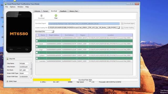168x94 pixels.
Task: Click the Ext Clock field EXT_26M
Action: [24, 70]
